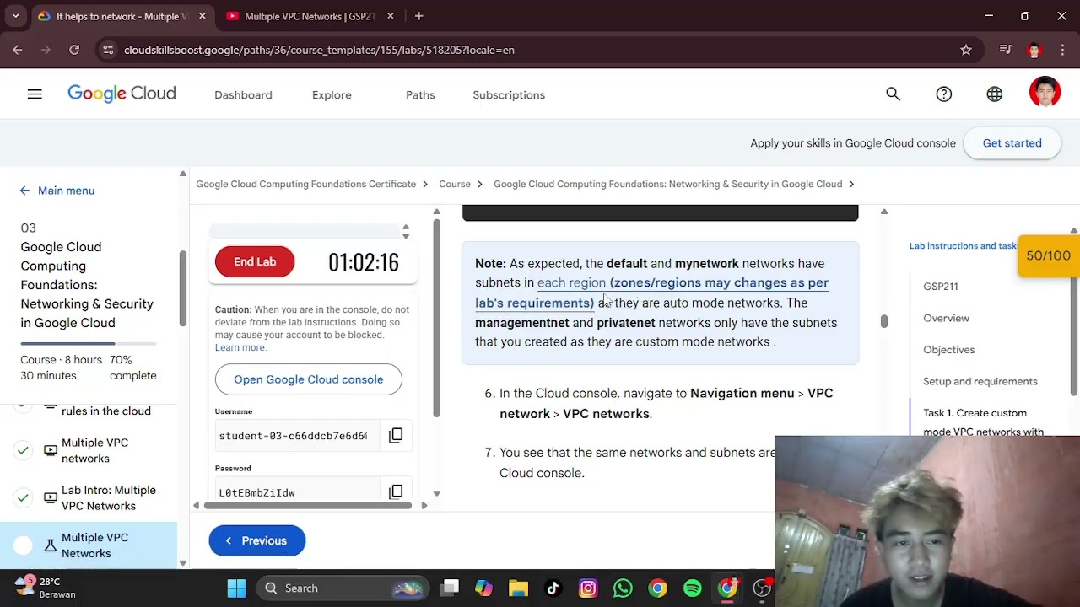Open the Chrome profile icon in the toolbar

point(1034,50)
